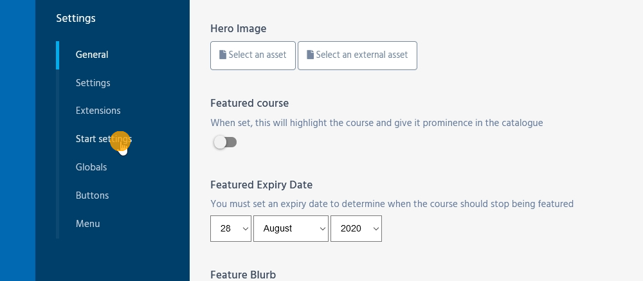The height and width of the screenshot is (281, 643).
Task: Go to the Settings sidebar item
Action: click(x=93, y=83)
